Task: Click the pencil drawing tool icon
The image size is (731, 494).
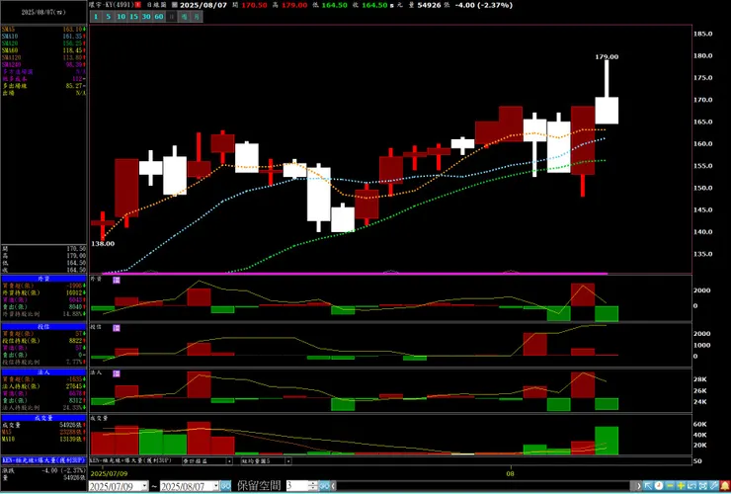Action: click(x=713, y=486)
